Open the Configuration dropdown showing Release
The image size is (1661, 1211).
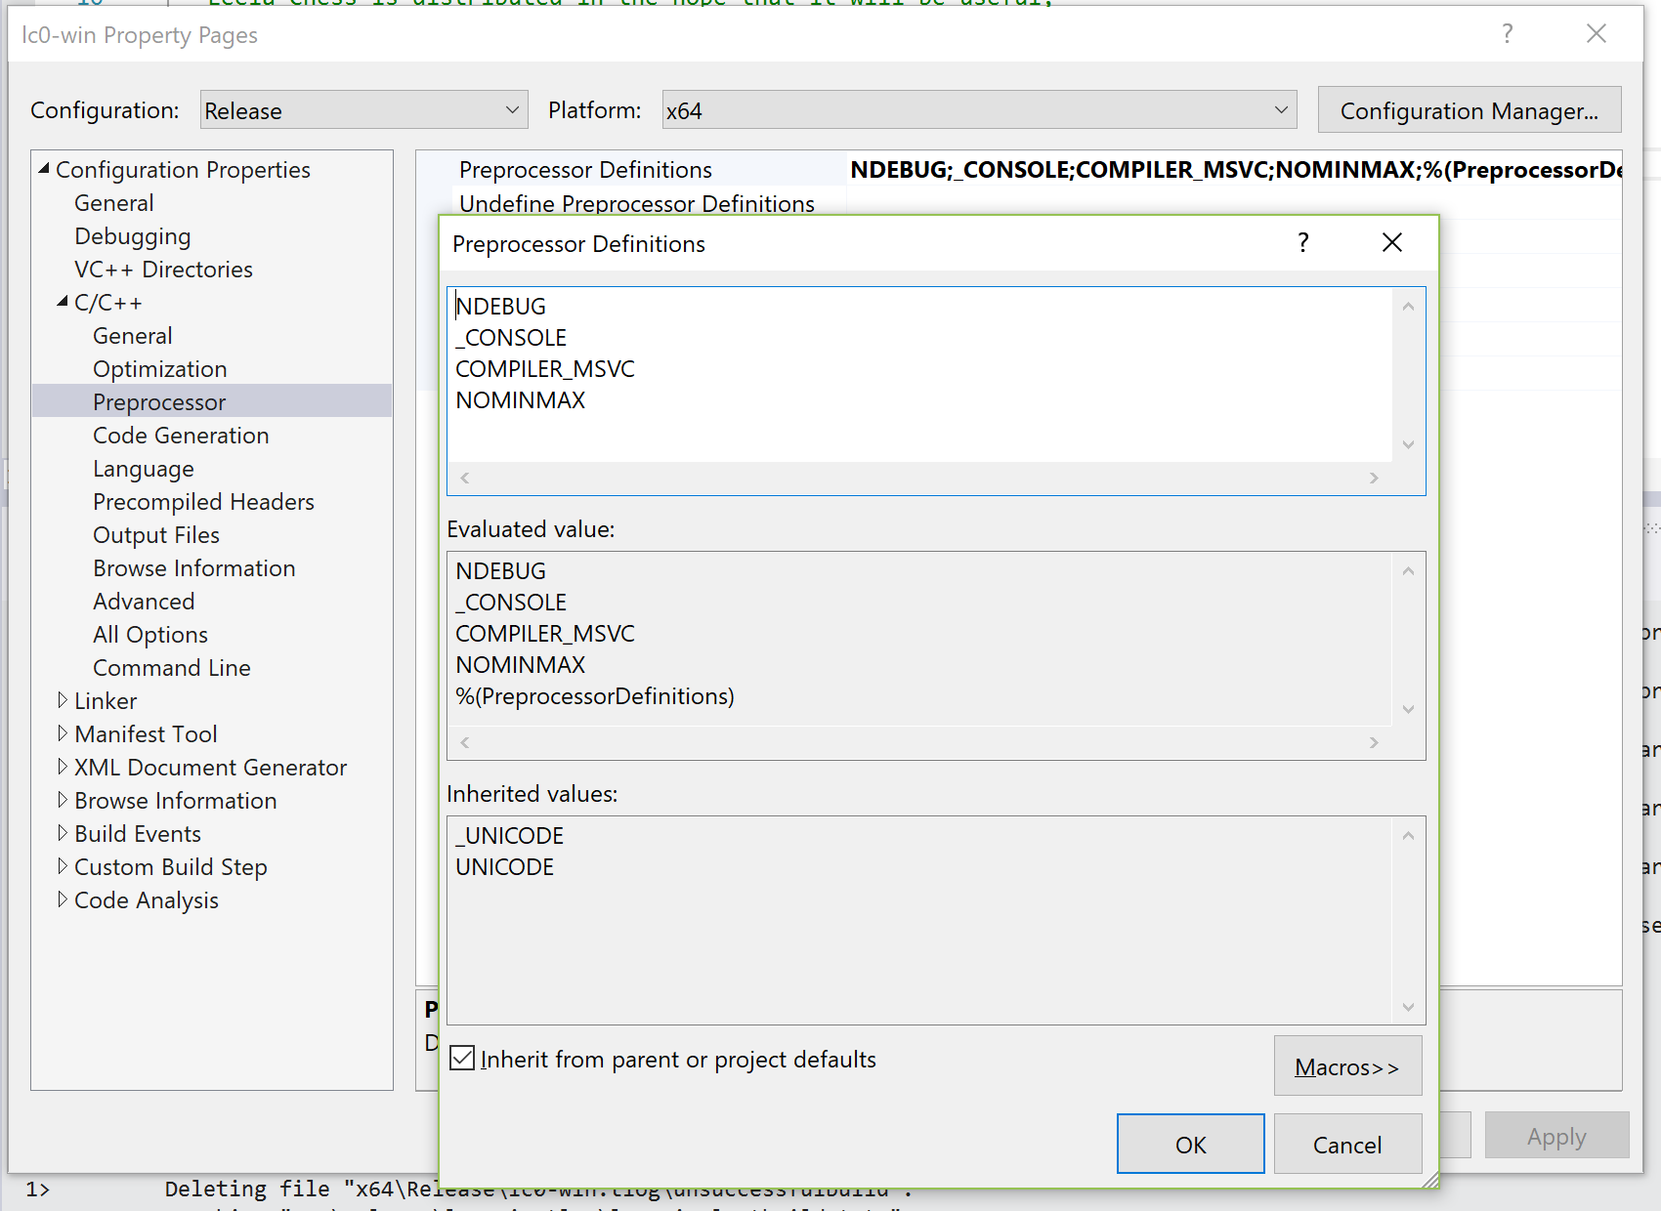tap(512, 109)
